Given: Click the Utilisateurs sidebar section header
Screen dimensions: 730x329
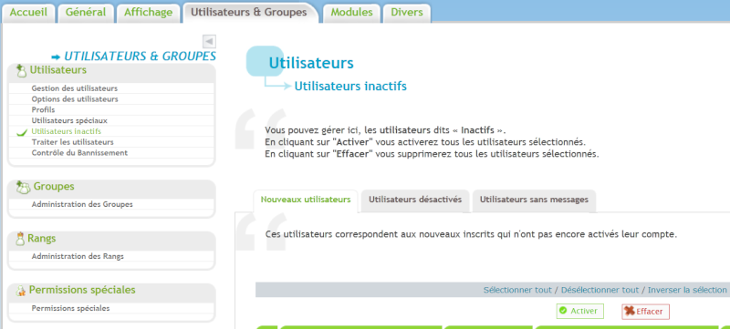Looking at the screenshot, I should 58,70.
